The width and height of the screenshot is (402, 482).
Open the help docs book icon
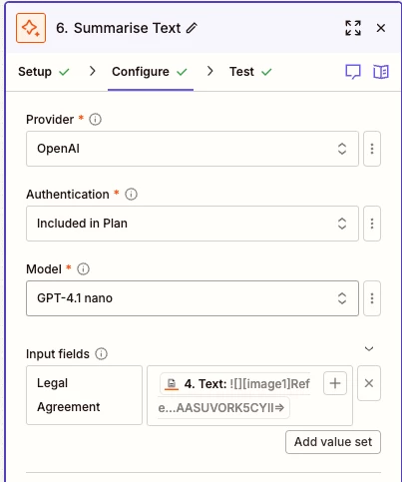(x=381, y=72)
